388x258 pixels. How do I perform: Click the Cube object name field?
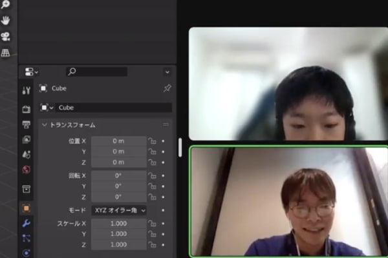click(x=114, y=108)
